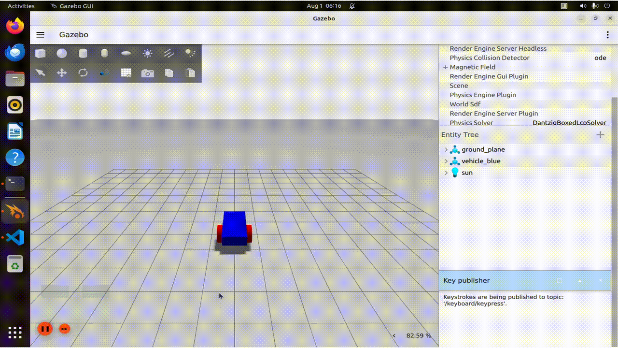Open the Gazebo hamburger menu
This screenshot has width=618, height=348.
click(40, 34)
